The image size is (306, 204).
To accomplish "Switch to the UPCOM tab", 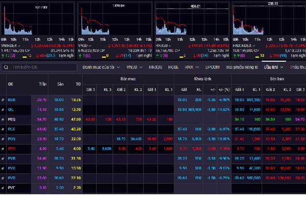I will click(x=212, y=67).
